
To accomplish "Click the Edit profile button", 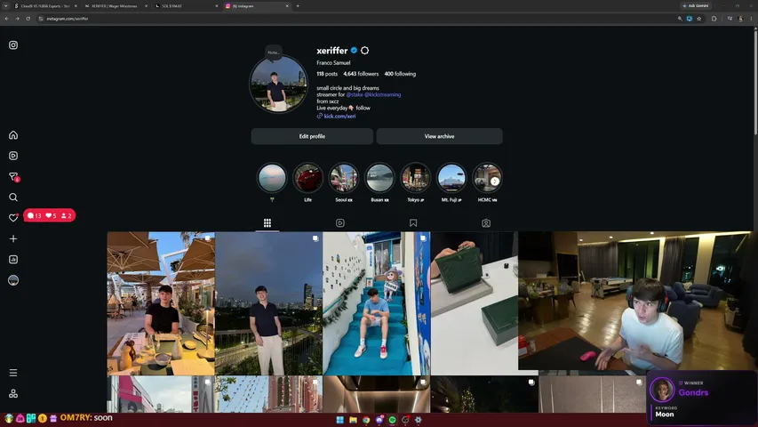I will click(312, 136).
